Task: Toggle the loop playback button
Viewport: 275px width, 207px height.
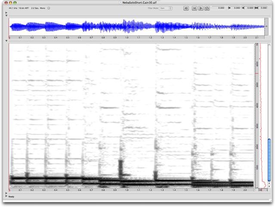Action: pos(207,8)
